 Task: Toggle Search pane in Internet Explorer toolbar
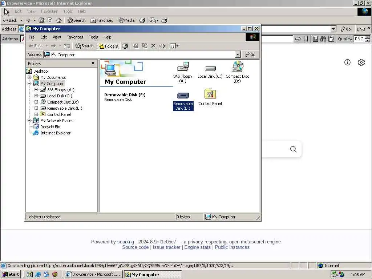pyautogui.click(x=76, y=20)
